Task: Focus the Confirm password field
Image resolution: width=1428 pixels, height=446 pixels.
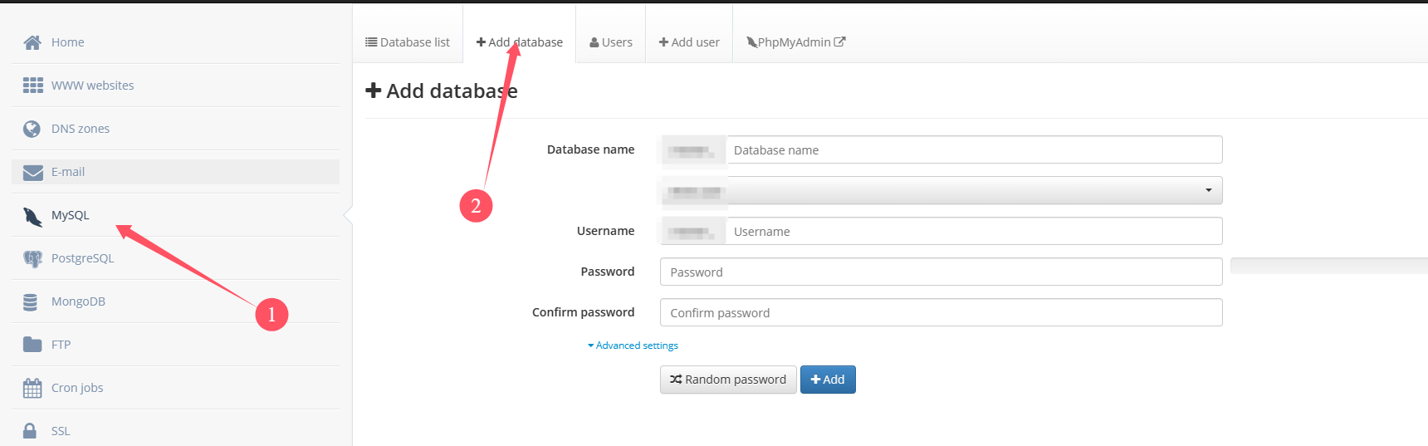Action: pyautogui.click(x=941, y=312)
